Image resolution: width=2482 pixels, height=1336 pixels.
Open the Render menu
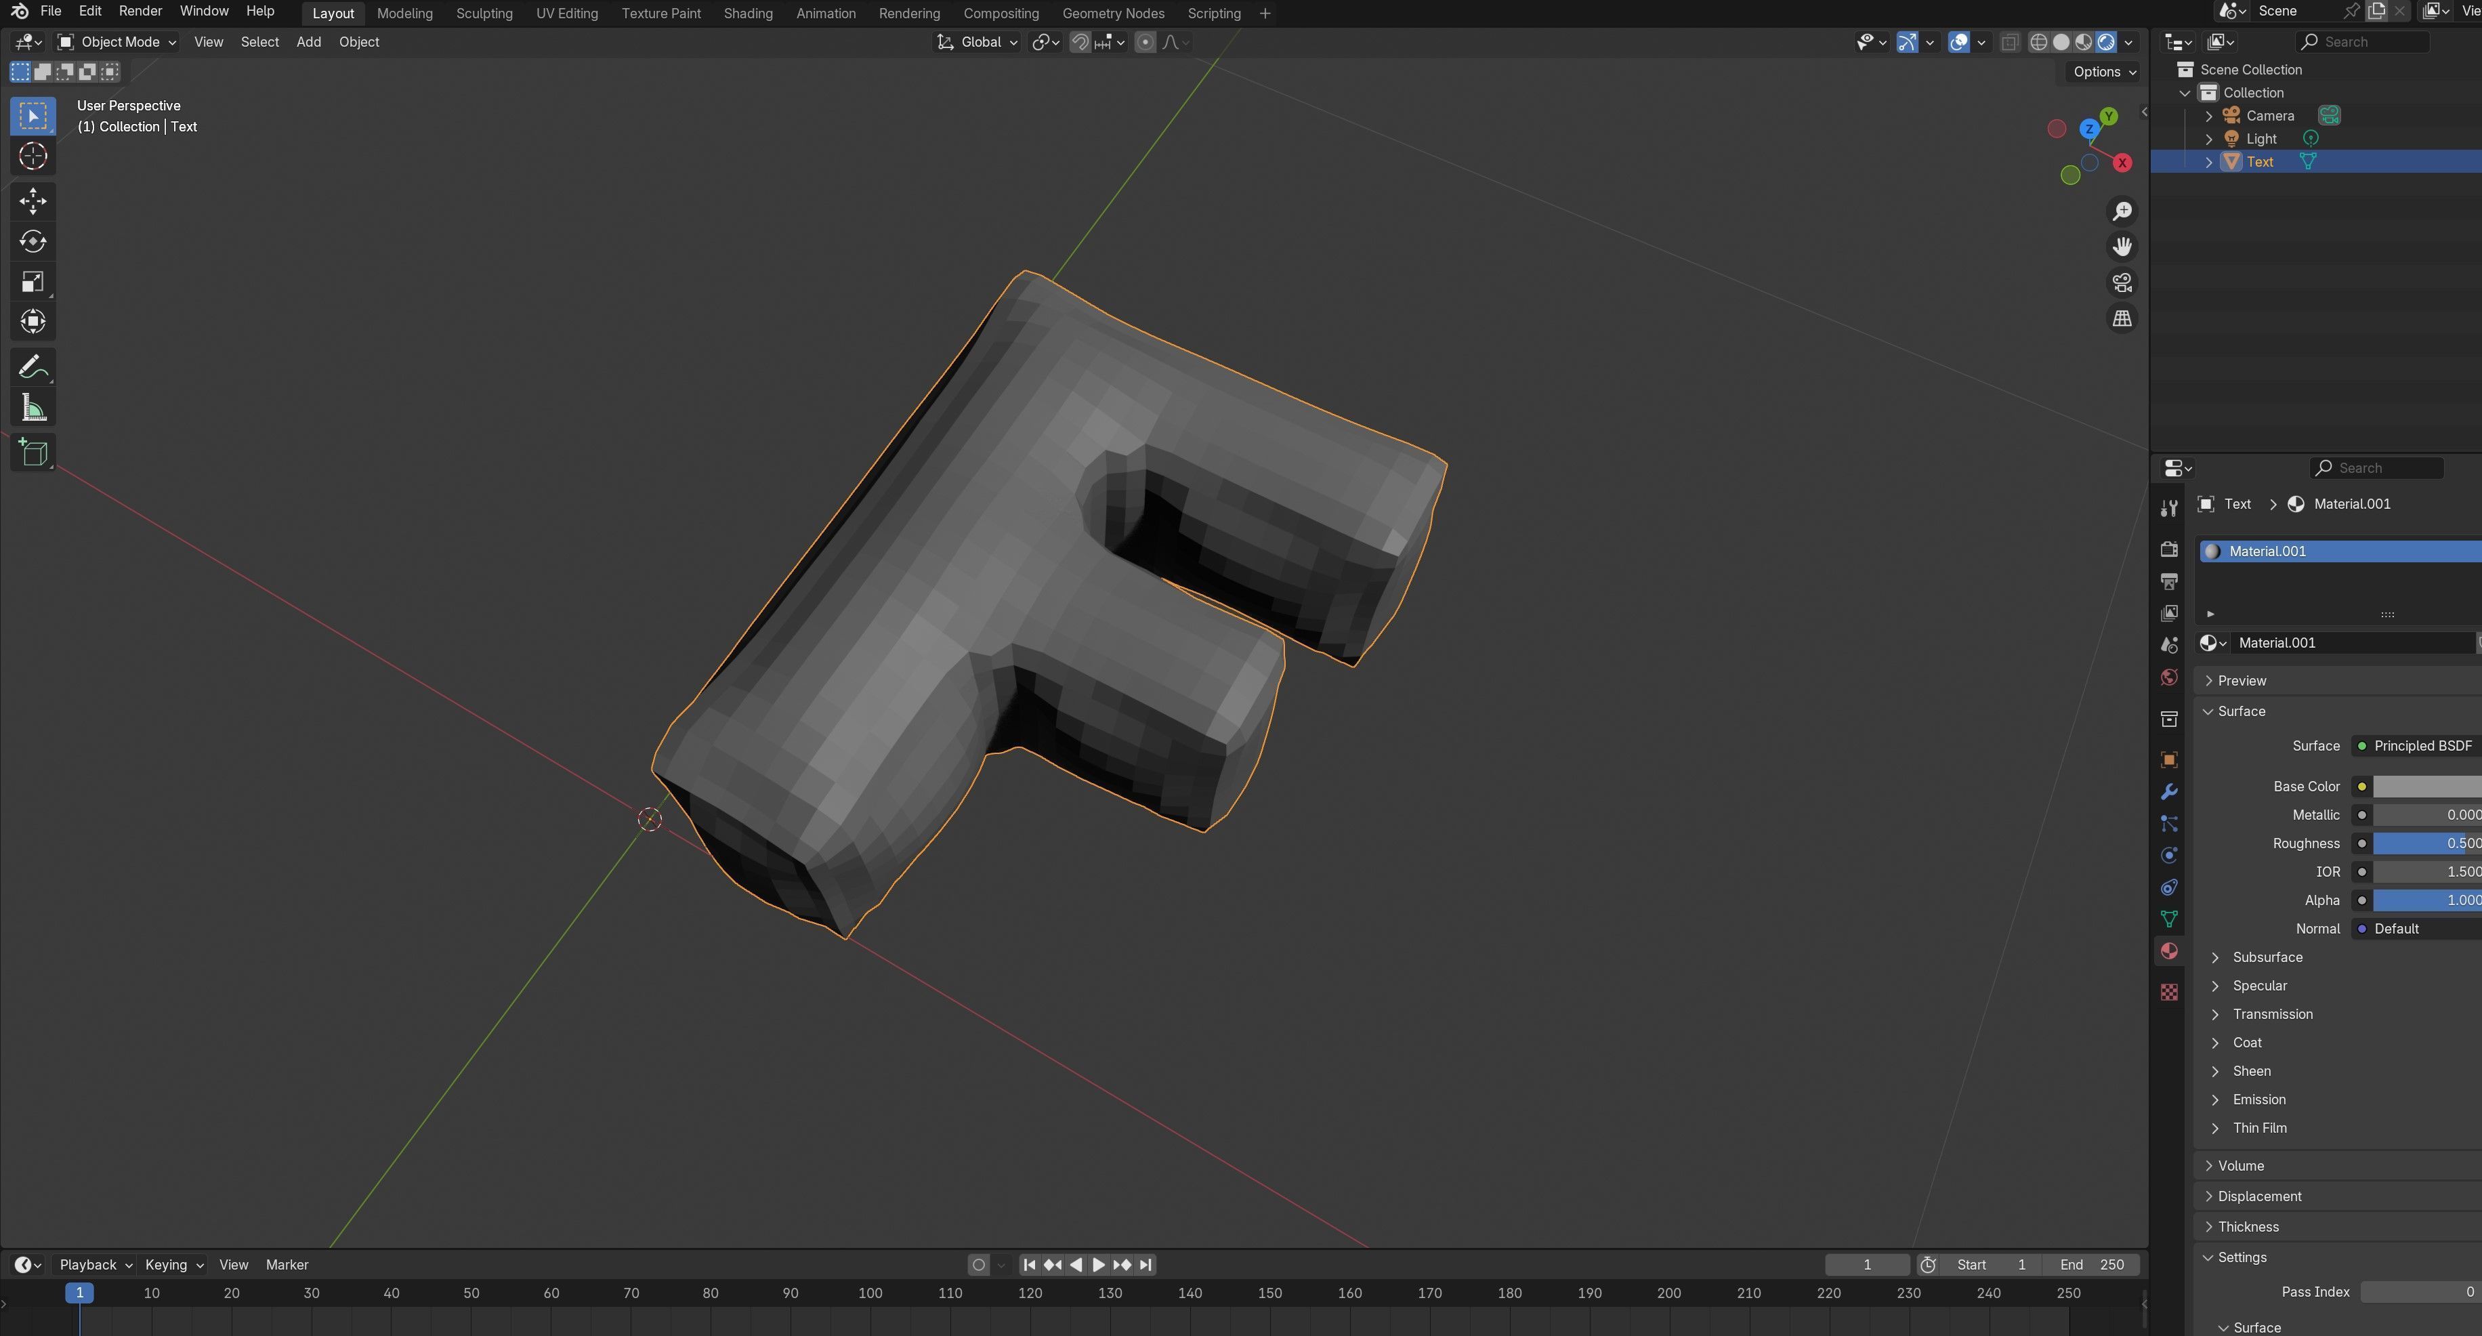[140, 12]
